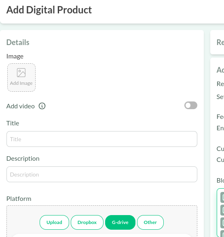
Task: Select the third block style icon in right panel
Action: pos(222,223)
